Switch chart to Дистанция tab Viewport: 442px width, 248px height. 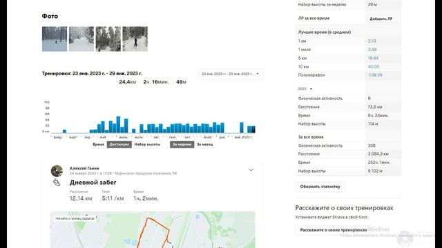119,145
